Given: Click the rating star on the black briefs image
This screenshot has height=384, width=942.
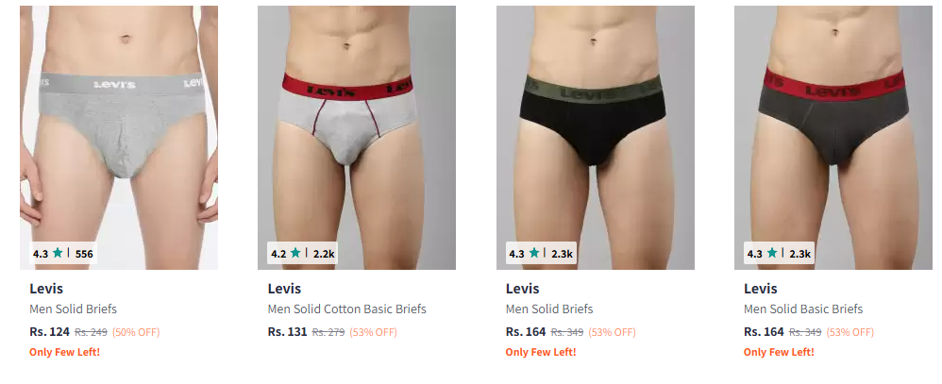Looking at the screenshot, I should tap(533, 253).
